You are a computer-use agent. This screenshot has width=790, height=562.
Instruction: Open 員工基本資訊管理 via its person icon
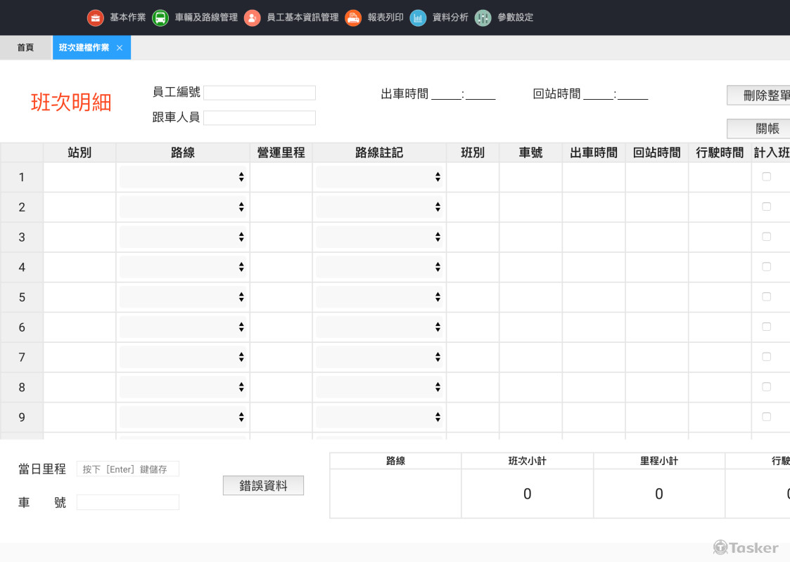252,18
